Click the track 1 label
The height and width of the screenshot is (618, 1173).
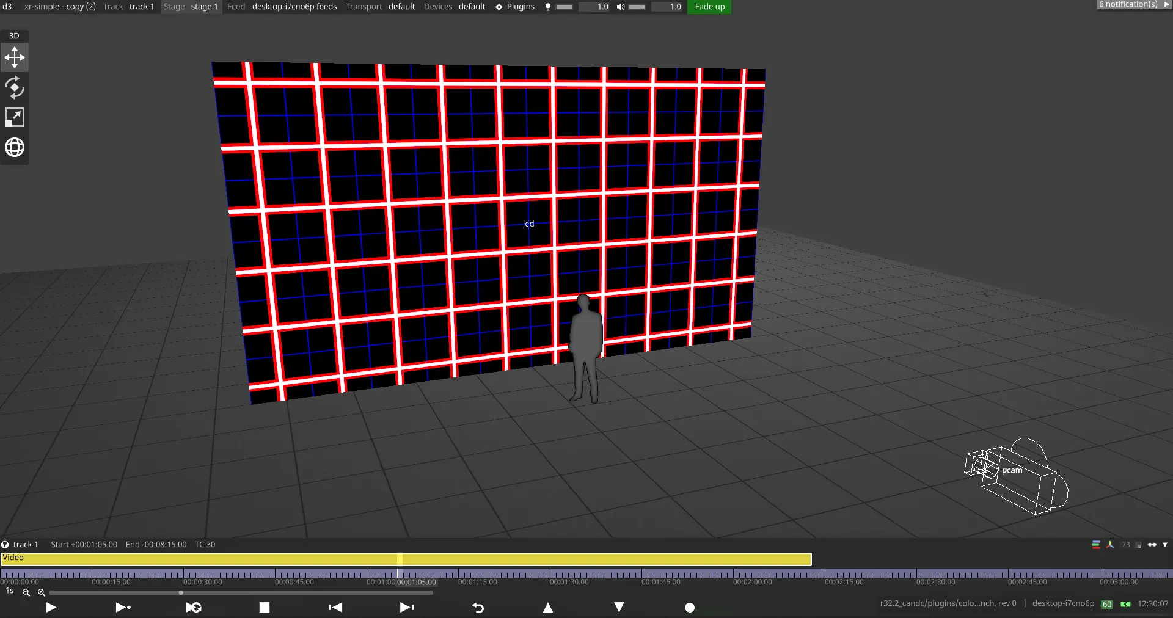coord(27,544)
